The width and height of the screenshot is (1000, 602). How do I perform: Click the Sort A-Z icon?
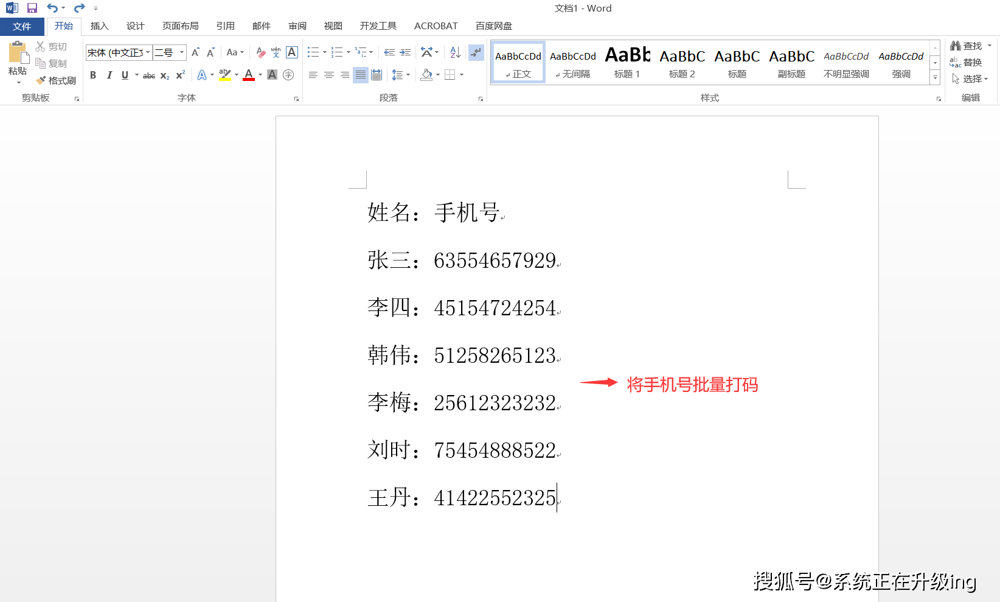455,53
